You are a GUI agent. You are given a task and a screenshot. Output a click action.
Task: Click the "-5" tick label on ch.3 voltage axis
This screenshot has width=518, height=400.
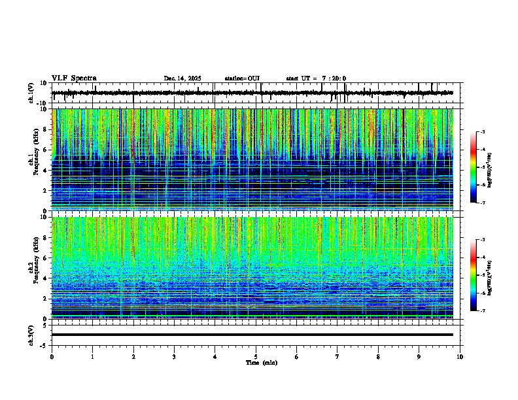click(x=44, y=346)
